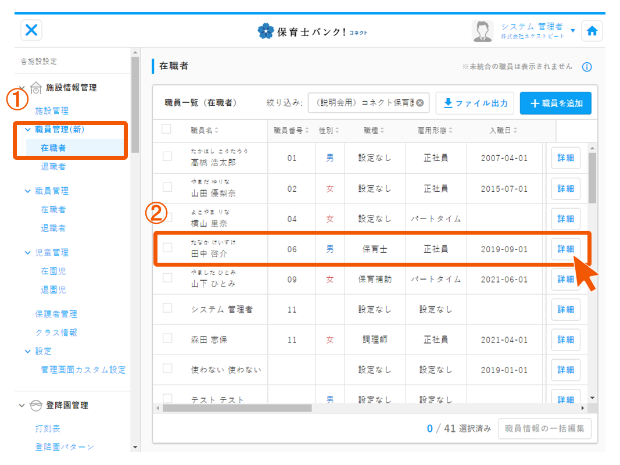Sort by 職員名 column sort icon
This screenshot has width=620, height=465.
point(216,130)
